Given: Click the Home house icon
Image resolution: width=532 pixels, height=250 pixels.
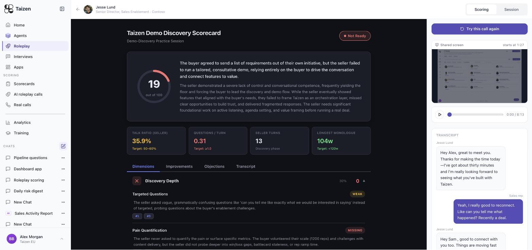Looking at the screenshot, I should click(x=8, y=25).
